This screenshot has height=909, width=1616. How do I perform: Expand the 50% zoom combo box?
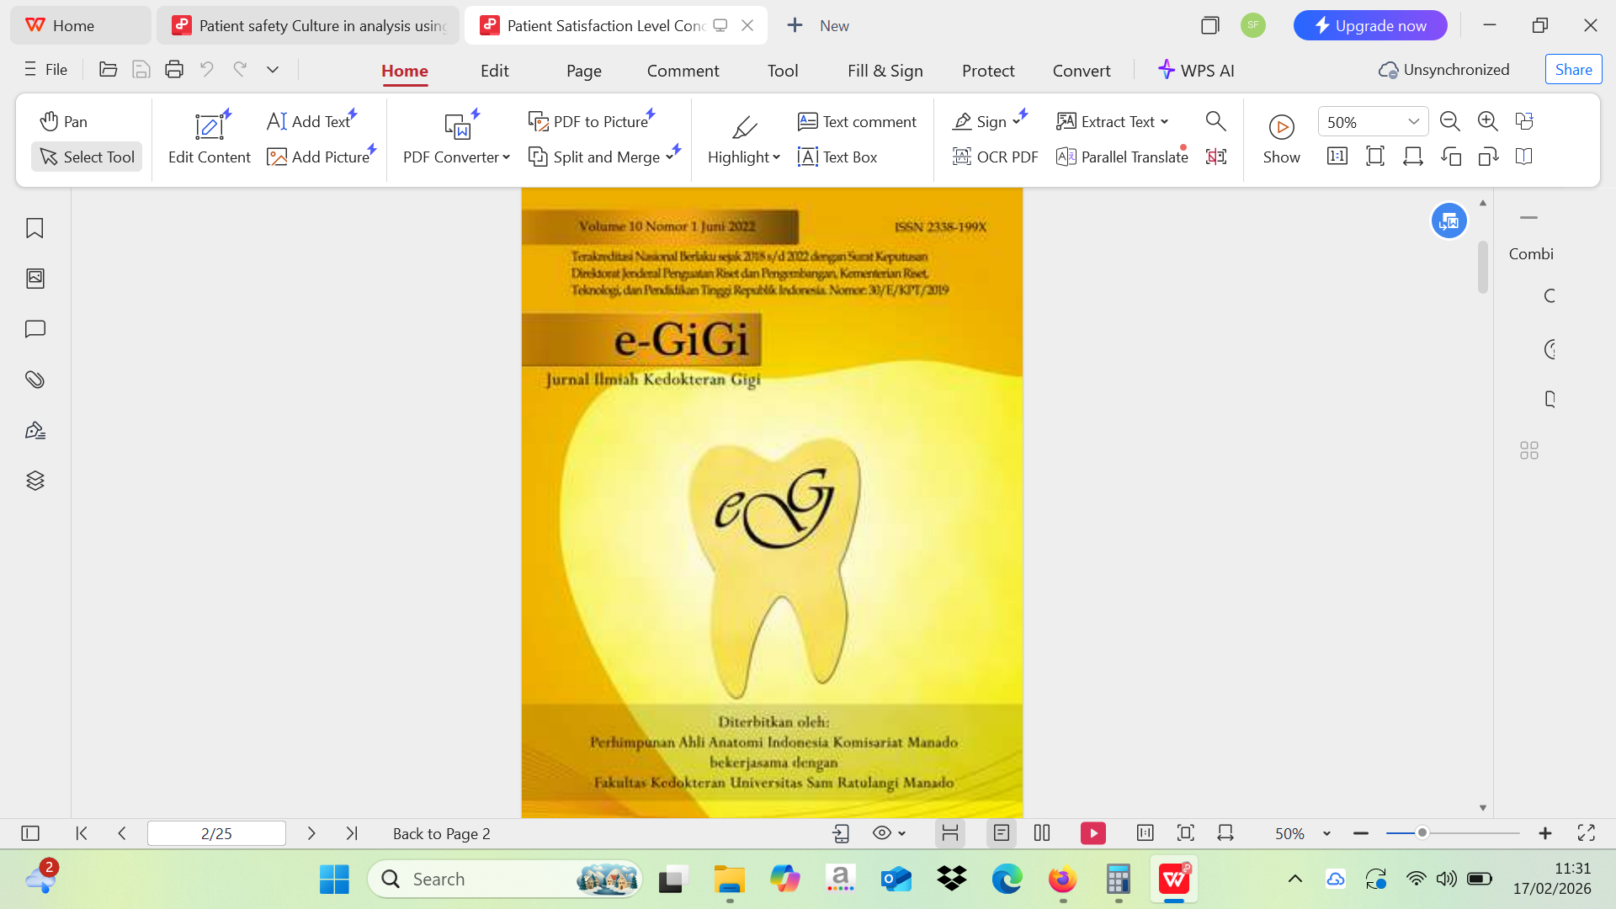(1413, 121)
